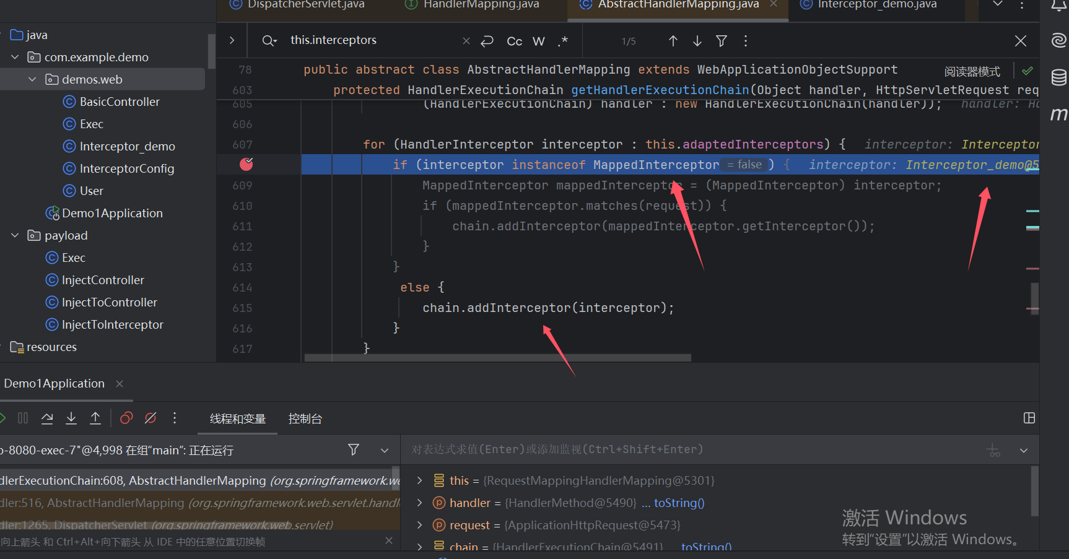This screenshot has height=559, width=1069.
Task: Expand 'this' variable node
Action: (x=420, y=480)
